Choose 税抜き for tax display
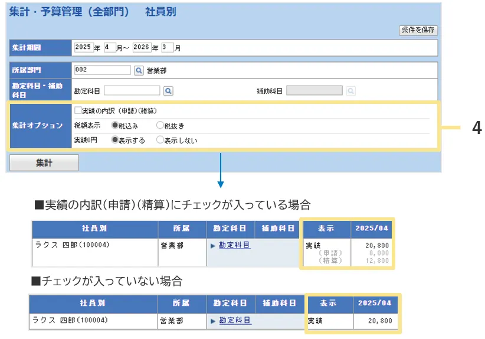 160,125
